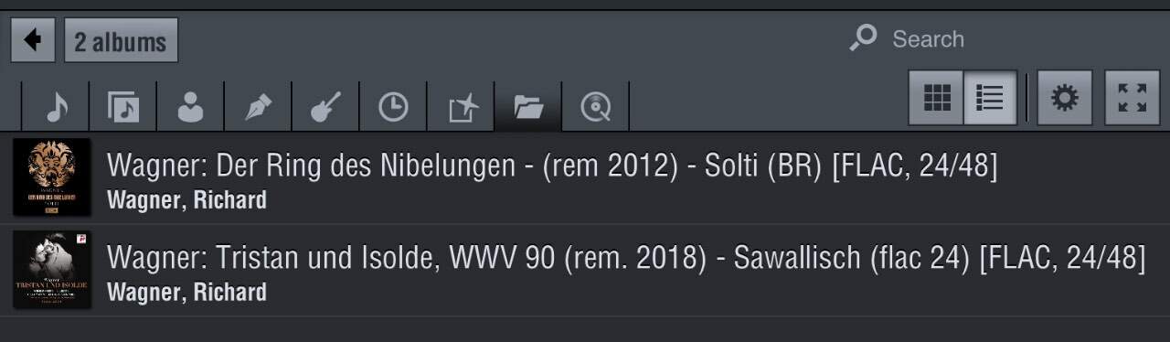This screenshot has height=342, width=1170.
Task: Open Wagner: Tristan und Isolde album entry
Action: tap(585, 270)
